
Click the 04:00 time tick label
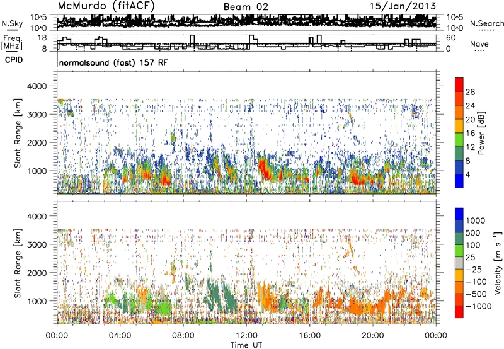click(120, 336)
